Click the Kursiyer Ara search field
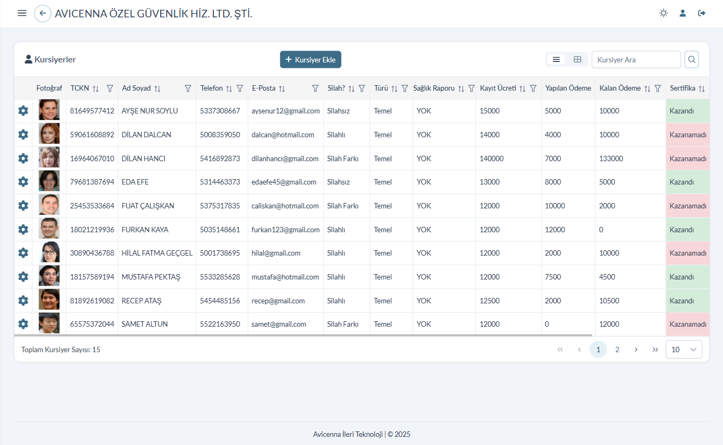Screen dimensions: 723x445 636,60
